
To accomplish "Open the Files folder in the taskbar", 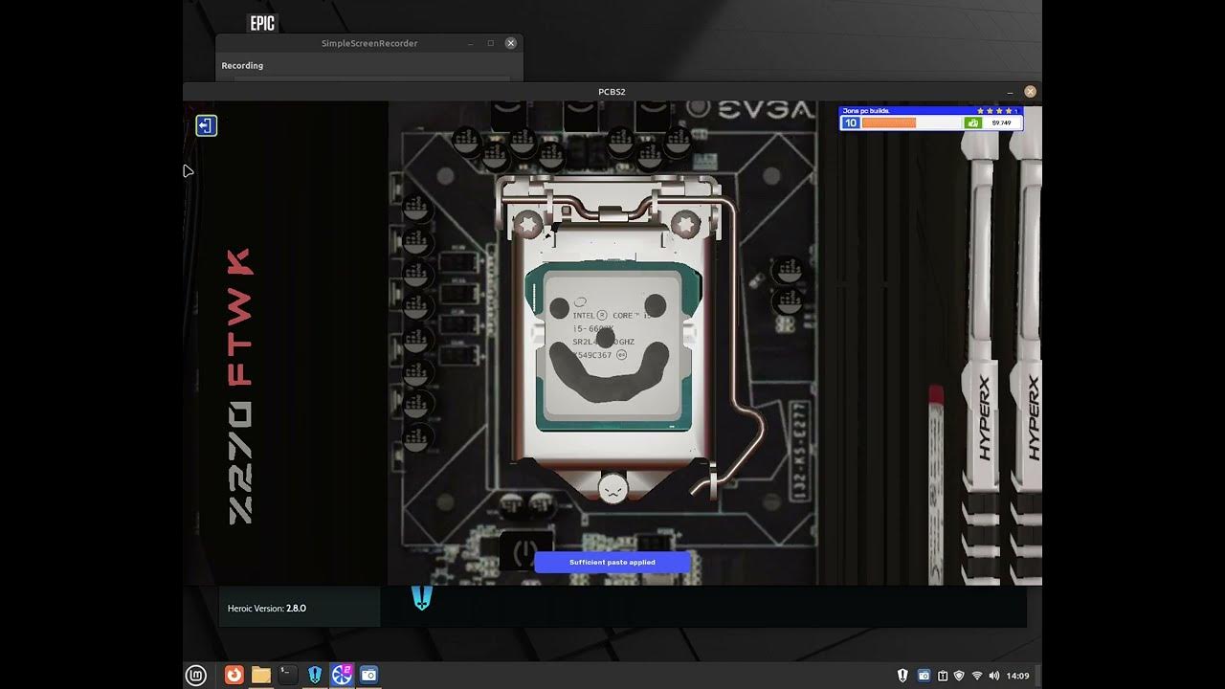I will pos(260,675).
